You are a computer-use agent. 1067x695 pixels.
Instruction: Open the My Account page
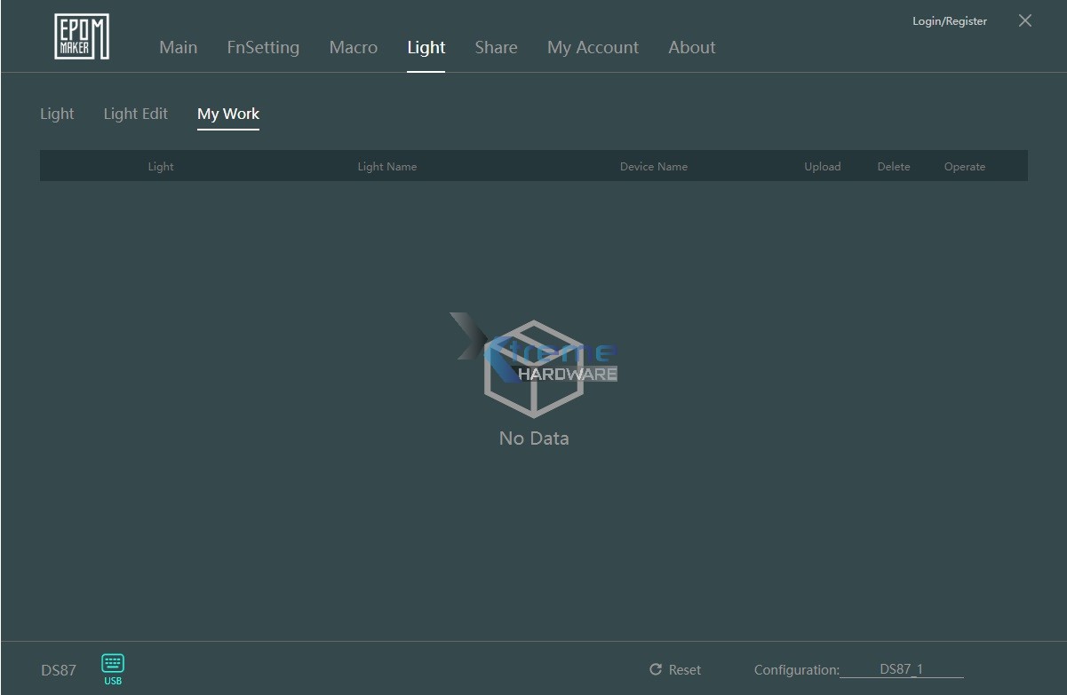(x=593, y=48)
